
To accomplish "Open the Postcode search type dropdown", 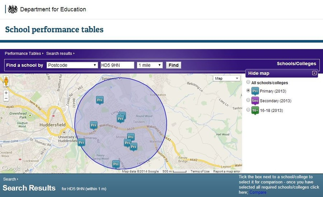I will [72, 65].
